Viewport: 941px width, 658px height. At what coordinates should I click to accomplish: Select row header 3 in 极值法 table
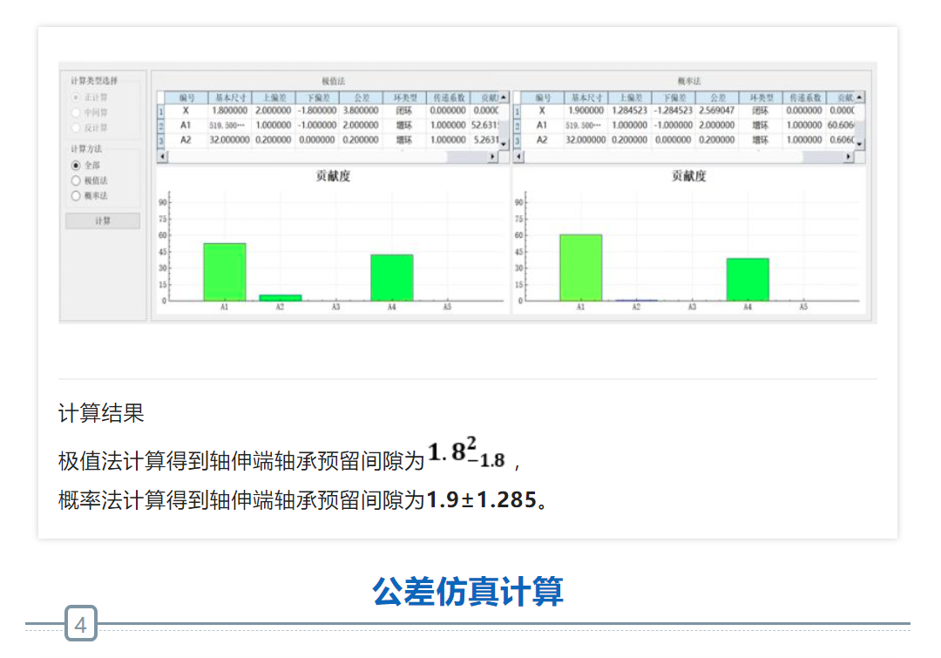[161, 140]
